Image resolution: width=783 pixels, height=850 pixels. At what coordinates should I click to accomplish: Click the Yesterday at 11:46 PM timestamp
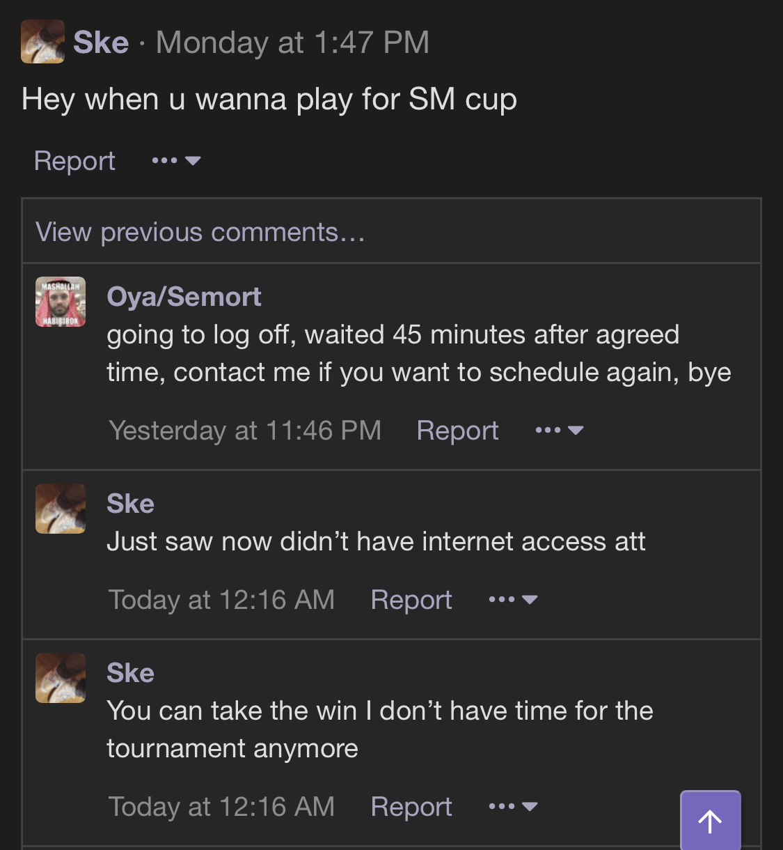[245, 431]
